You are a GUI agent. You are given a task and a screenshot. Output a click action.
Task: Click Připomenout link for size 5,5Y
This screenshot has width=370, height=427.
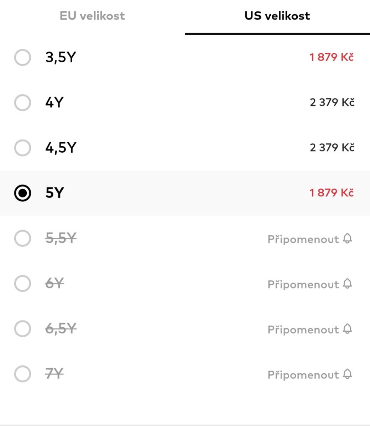coord(303,239)
